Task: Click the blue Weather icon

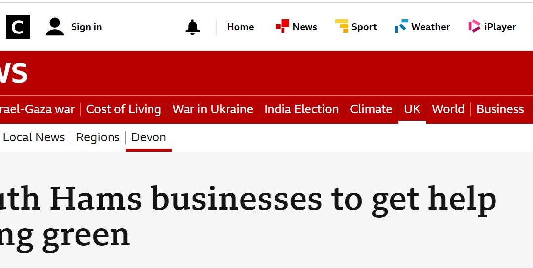Action: (401, 27)
